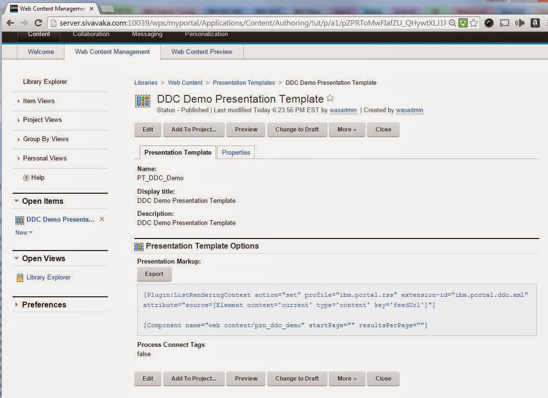Follow the Libraries breadcrumb link
Screen dimensions: 548x398
(x=146, y=83)
